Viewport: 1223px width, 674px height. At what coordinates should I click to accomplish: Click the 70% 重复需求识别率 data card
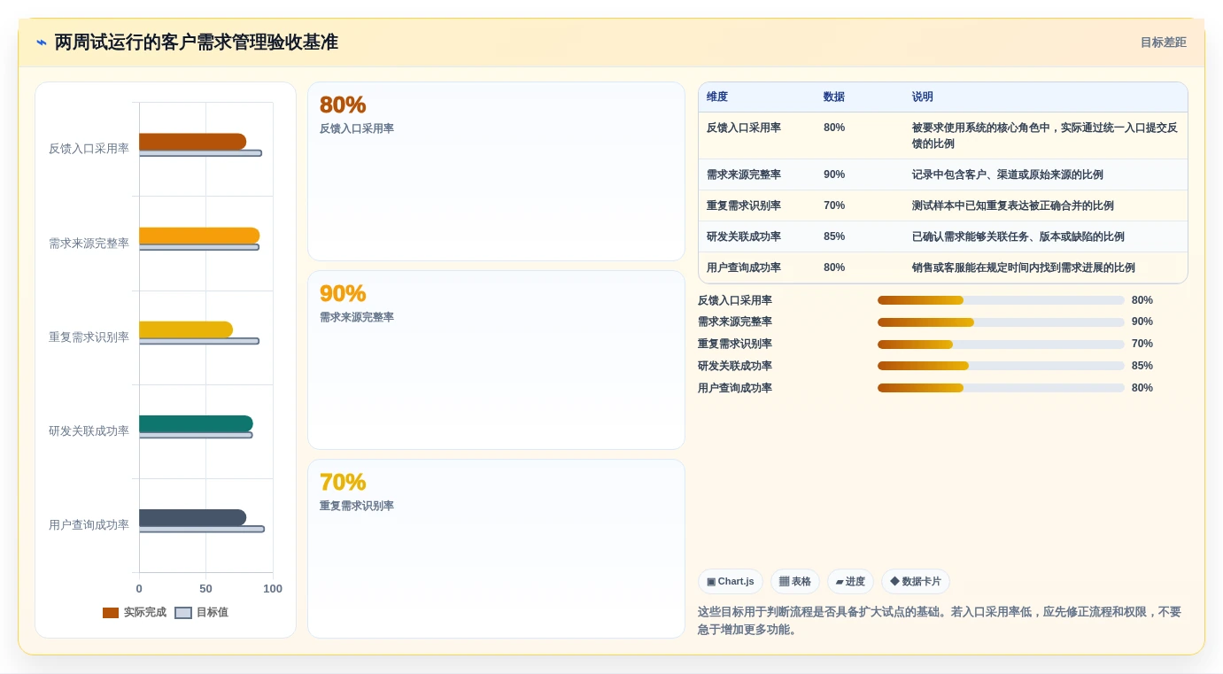click(496, 549)
